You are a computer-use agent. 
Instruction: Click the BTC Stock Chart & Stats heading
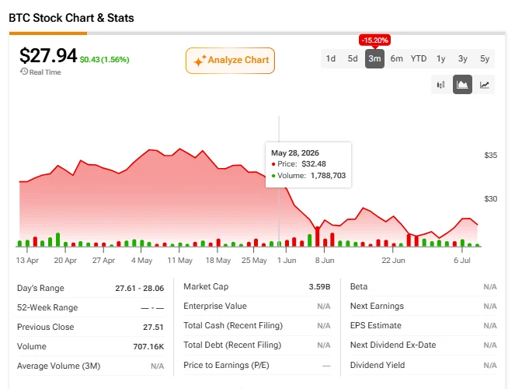(x=71, y=18)
